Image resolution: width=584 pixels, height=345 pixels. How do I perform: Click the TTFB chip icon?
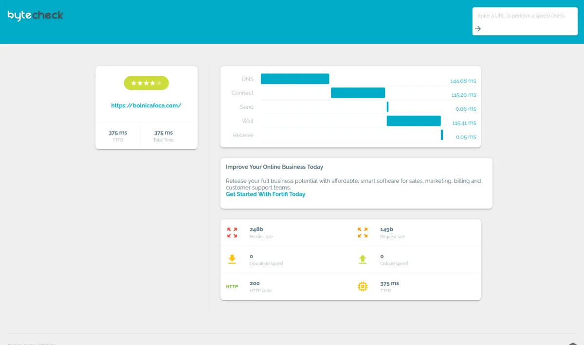click(x=363, y=286)
